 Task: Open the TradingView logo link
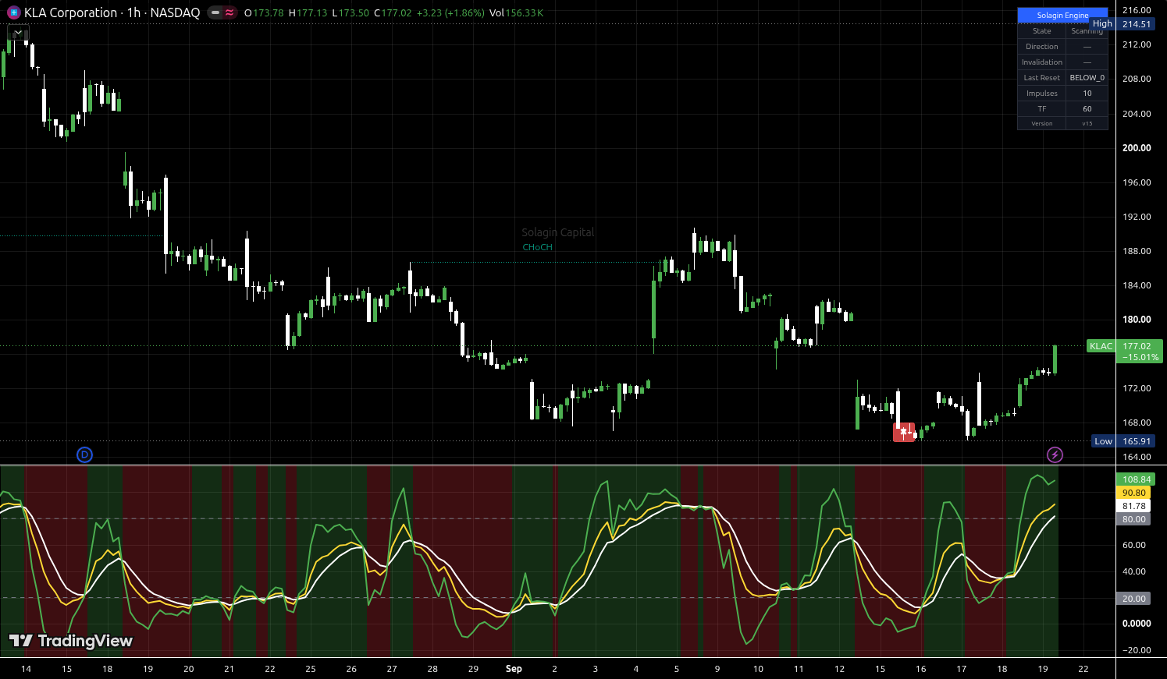click(71, 641)
